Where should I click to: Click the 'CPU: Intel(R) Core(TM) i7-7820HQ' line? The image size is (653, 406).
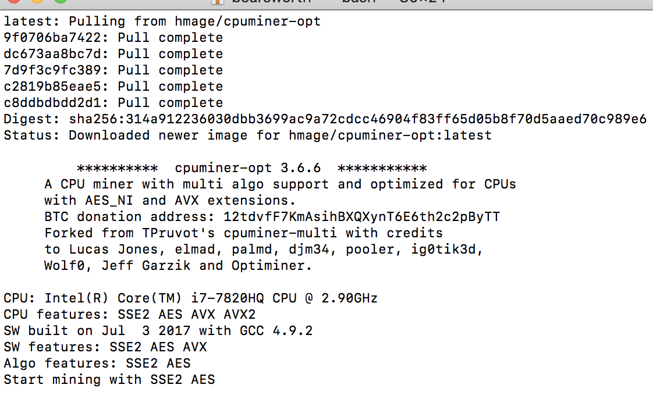tap(190, 298)
